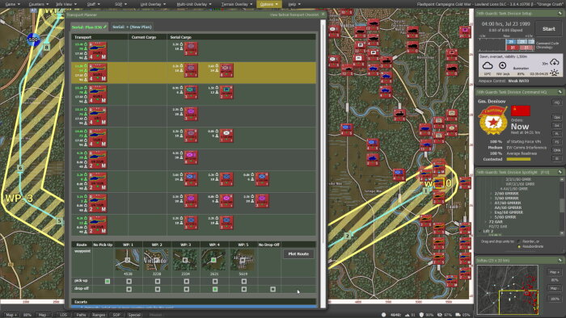Click View Tactical Transport Checklist link
This screenshot has height=318, width=566.
pos(294,15)
